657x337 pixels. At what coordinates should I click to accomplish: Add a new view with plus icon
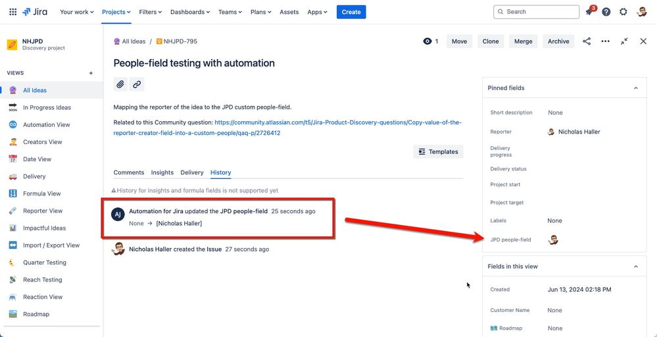pyautogui.click(x=91, y=73)
